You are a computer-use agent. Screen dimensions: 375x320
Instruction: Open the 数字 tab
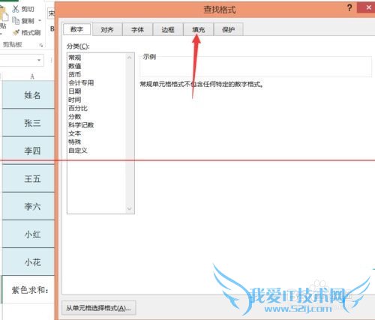click(x=77, y=29)
